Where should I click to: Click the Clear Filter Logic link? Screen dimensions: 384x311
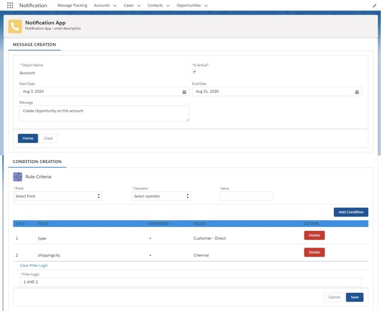34,265
